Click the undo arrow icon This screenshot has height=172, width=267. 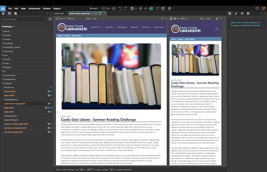[x=120, y=8]
